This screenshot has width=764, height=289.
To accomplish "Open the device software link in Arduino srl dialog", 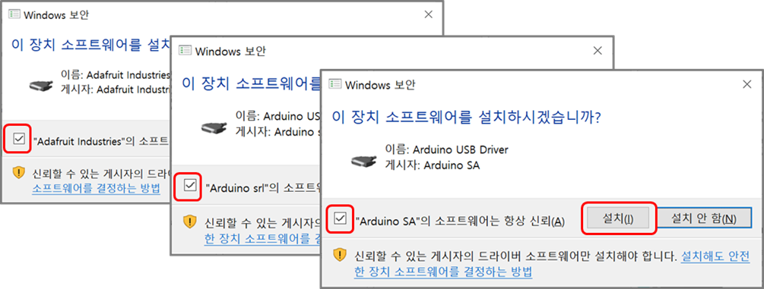I will coord(263,239).
